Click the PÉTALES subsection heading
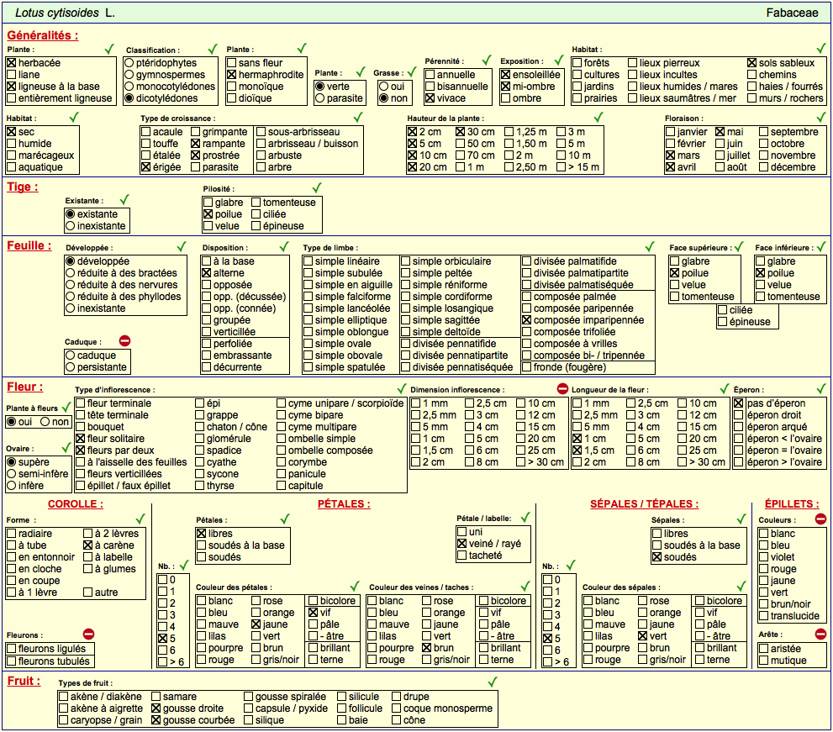Image resolution: width=833 pixels, height=732 pixels. coord(345,504)
